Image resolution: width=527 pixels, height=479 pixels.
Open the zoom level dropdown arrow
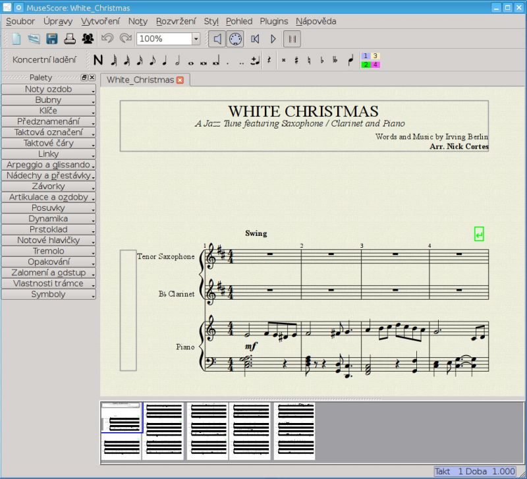(196, 39)
